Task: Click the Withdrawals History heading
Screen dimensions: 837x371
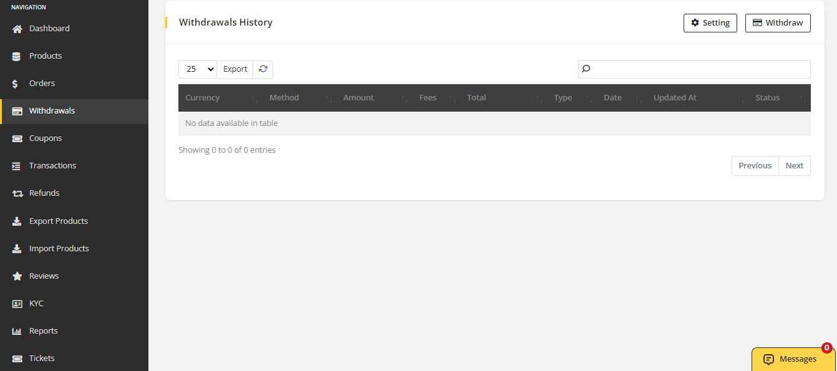Action: (x=226, y=22)
